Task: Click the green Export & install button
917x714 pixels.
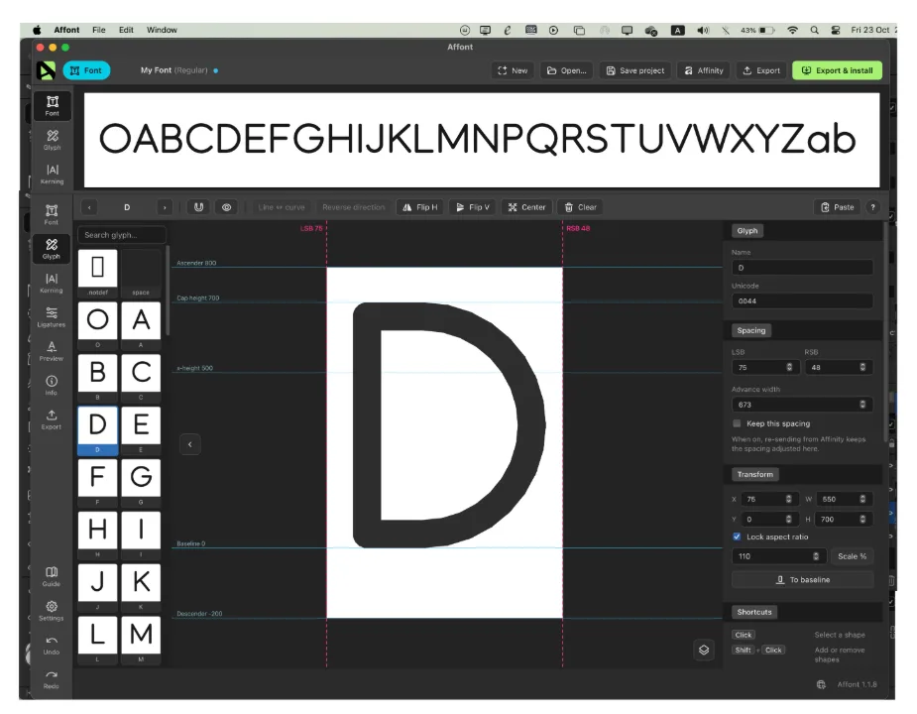Action: point(837,70)
